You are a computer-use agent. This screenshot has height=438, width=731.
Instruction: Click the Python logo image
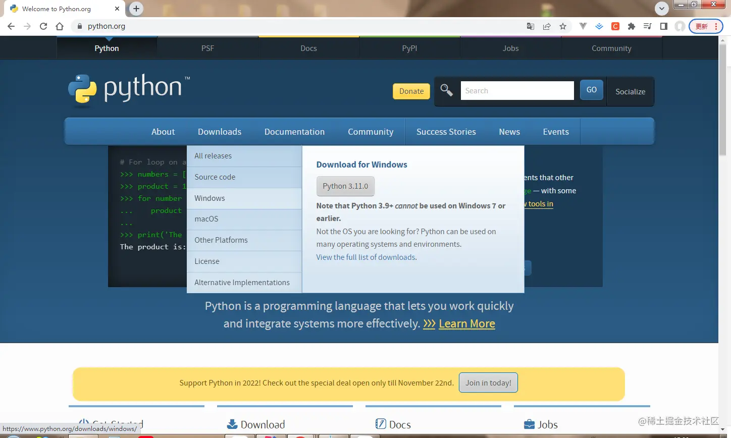pyautogui.click(x=129, y=89)
